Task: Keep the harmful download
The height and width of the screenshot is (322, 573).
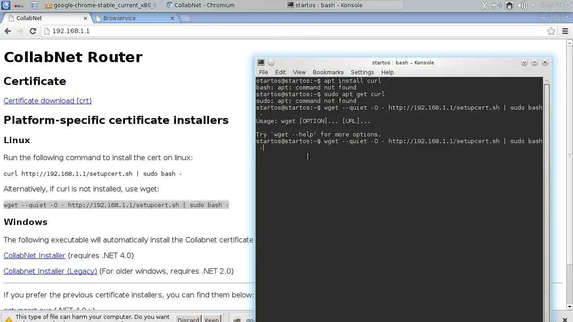Action: pos(212,319)
